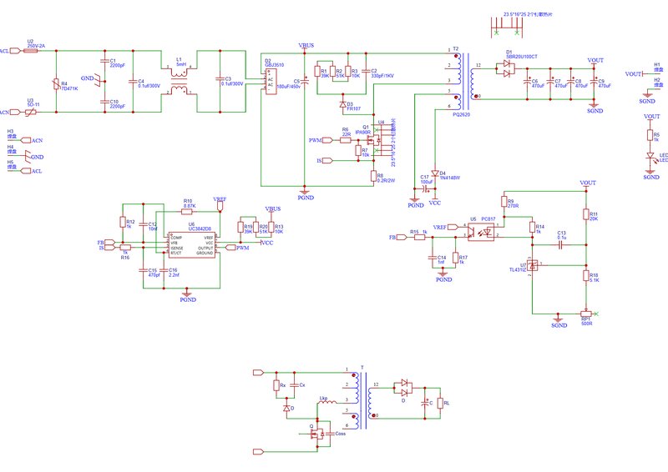Click diode D4 1N4148W
This screenshot has height=472, width=668.
tap(434, 173)
